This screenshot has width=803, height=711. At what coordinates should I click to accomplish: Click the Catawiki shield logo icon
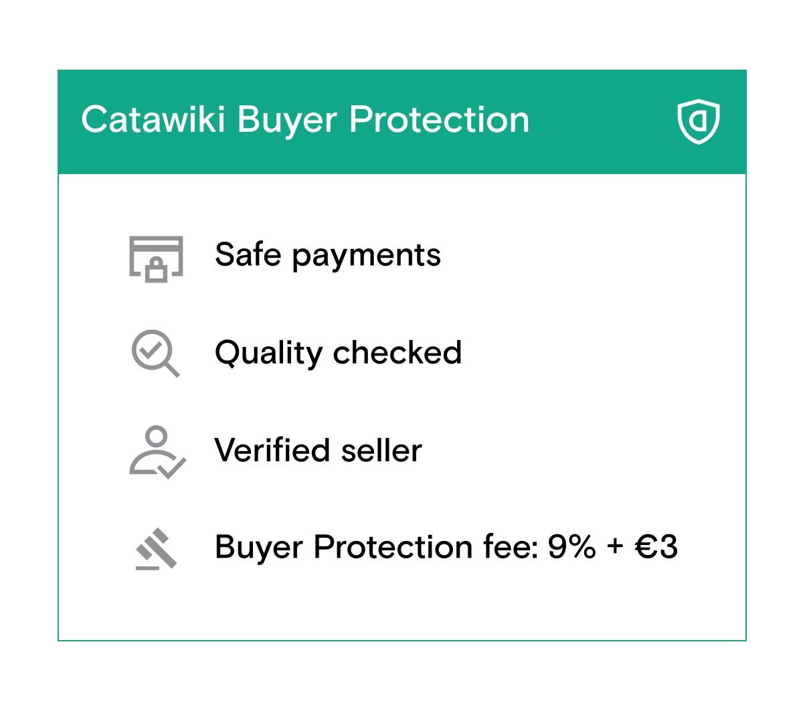click(x=698, y=121)
